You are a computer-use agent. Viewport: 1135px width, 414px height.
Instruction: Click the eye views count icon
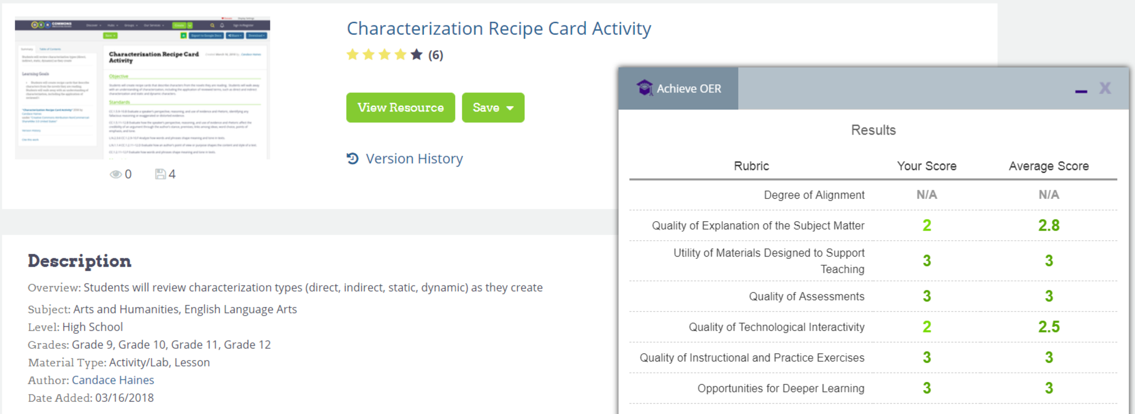point(115,175)
